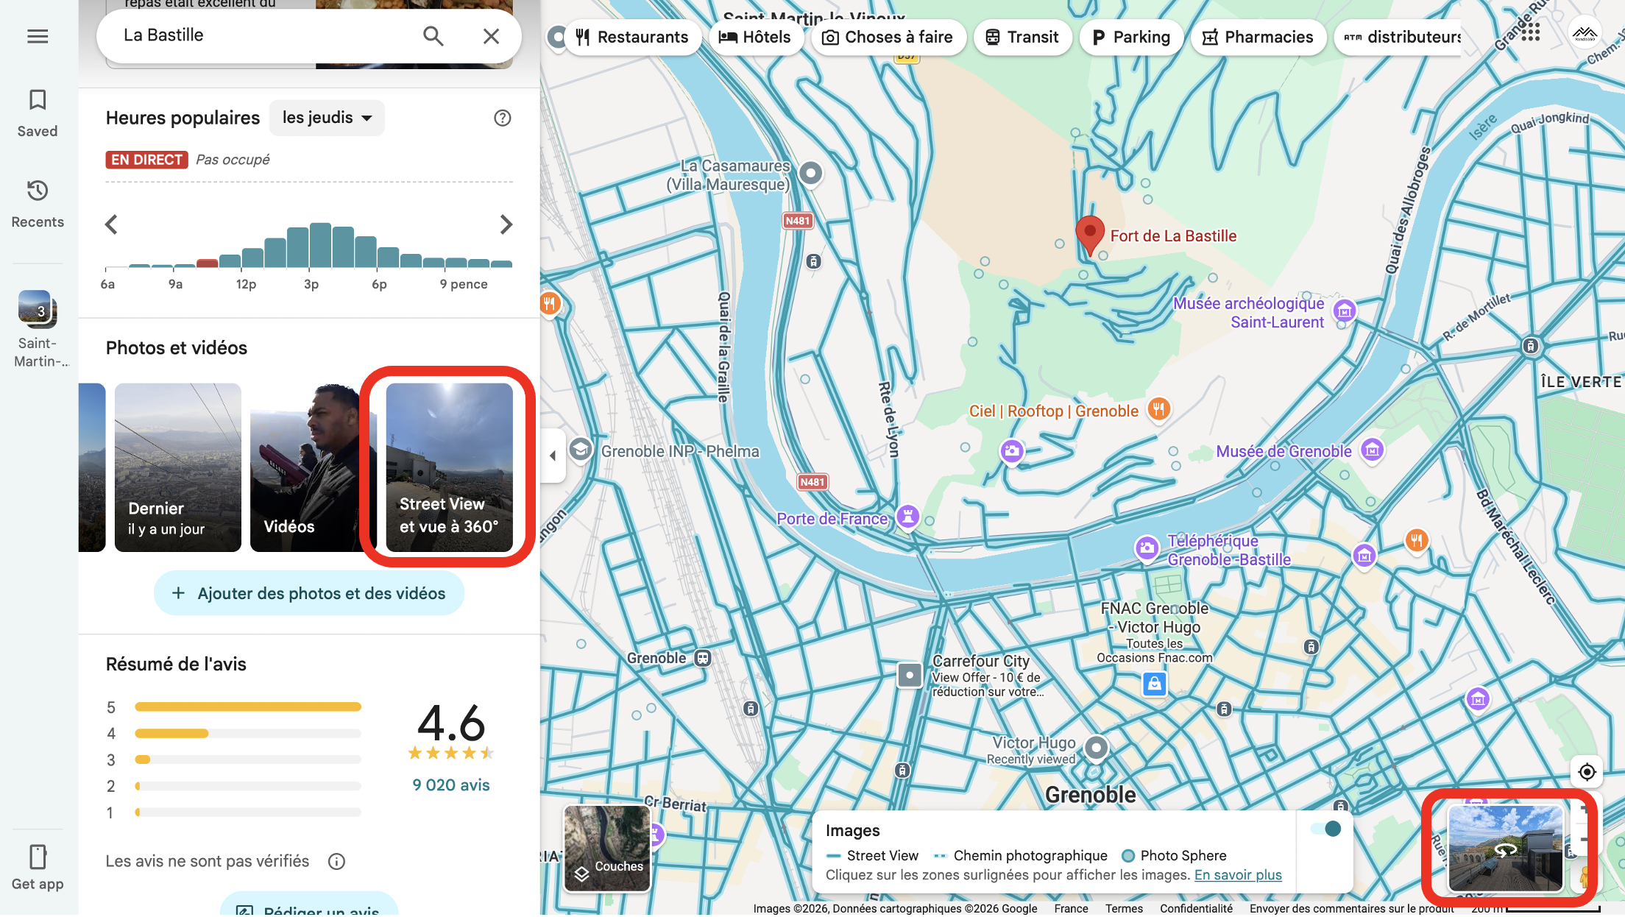Open the Recents history panel

(x=38, y=203)
